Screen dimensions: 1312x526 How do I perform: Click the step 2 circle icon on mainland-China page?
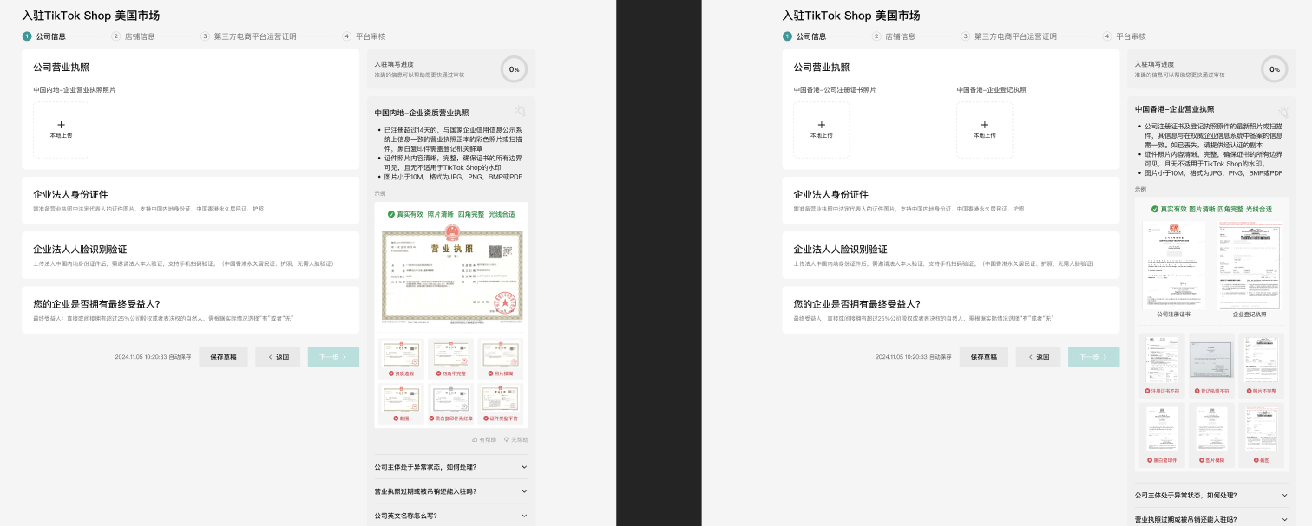click(x=115, y=36)
